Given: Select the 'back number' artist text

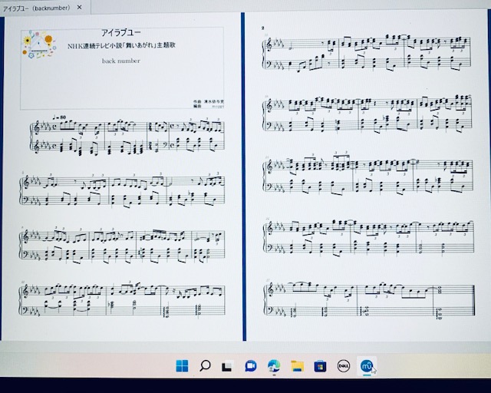Looking at the screenshot, I should [121, 61].
